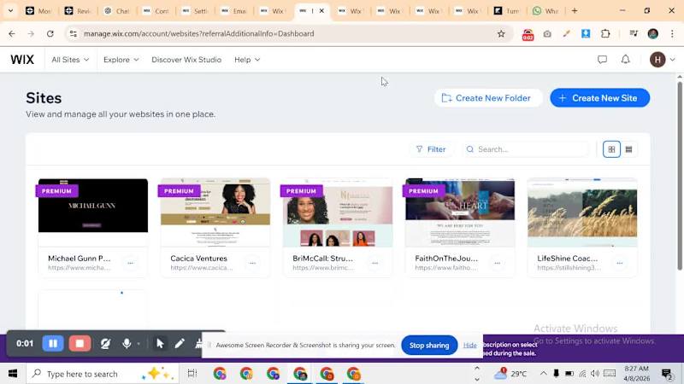684x384 pixels.
Task: Switch to grid view
Action: (x=611, y=149)
